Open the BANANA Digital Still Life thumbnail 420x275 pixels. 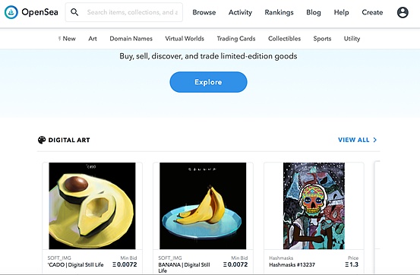tap(203, 206)
